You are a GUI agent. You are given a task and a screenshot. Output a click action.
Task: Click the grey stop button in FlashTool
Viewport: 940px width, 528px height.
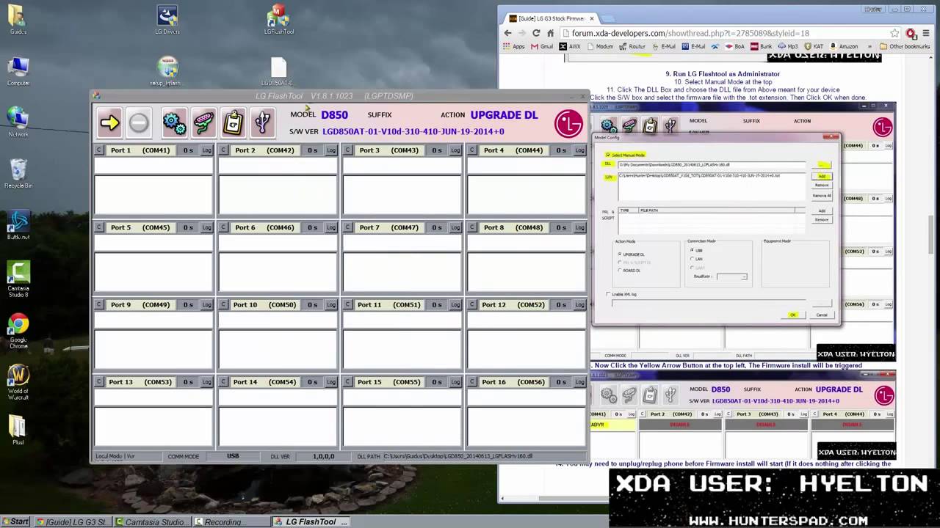pos(139,122)
